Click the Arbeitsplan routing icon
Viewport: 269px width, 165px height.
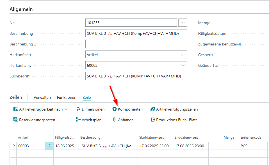pyautogui.click(x=78, y=120)
